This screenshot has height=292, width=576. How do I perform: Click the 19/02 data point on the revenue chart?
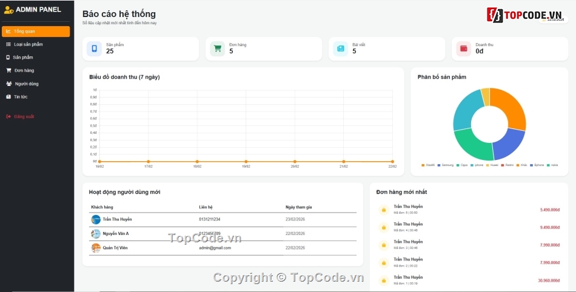pyautogui.click(x=246, y=162)
